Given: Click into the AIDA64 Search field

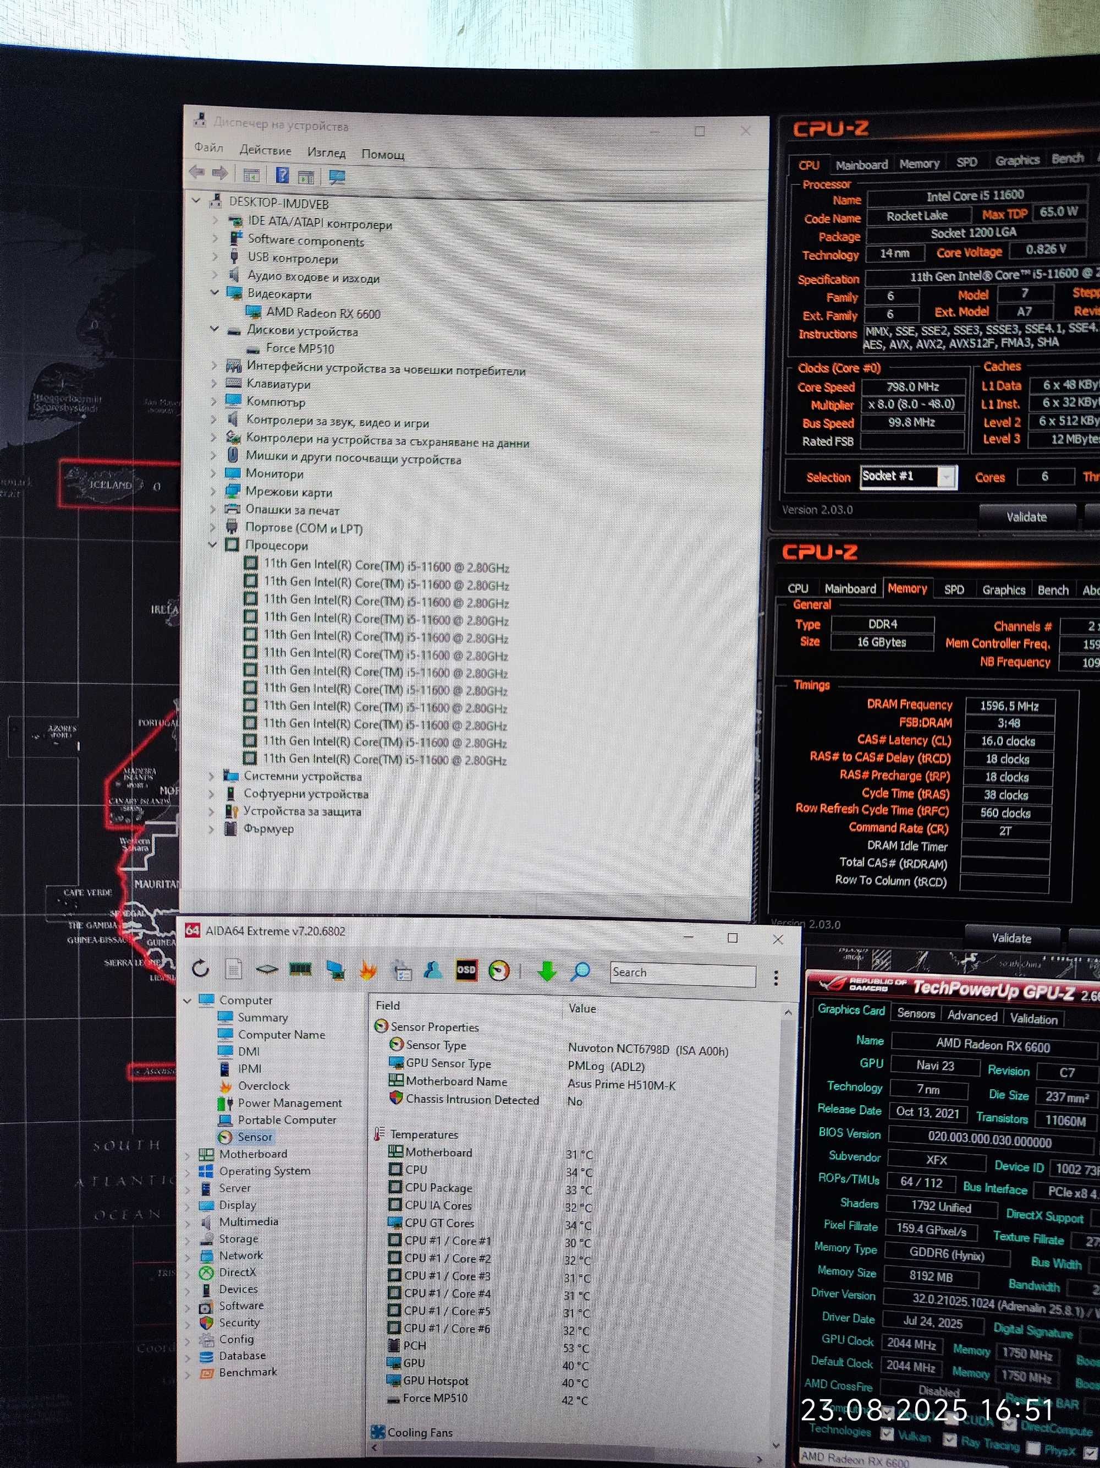Looking at the screenshot, I should tap(683, 974).
